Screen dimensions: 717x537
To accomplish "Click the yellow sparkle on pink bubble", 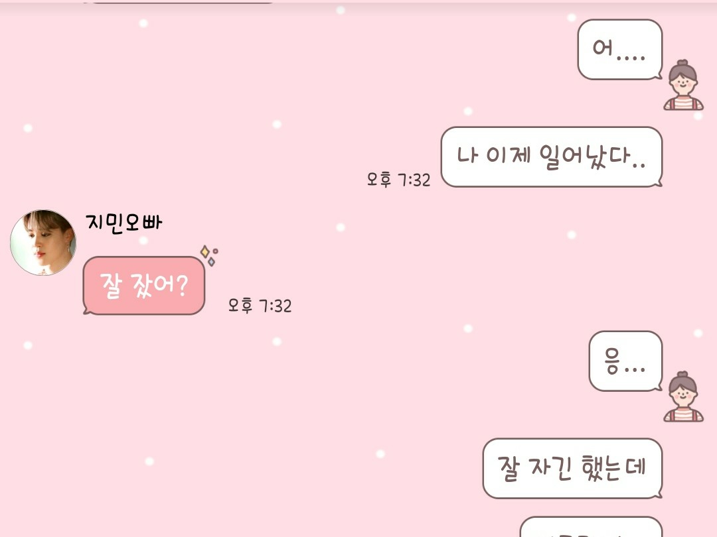I will point(205,252).
